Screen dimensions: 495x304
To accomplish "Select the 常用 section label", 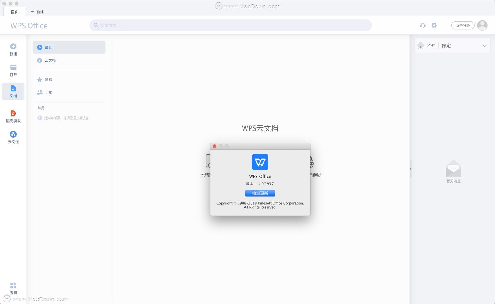I will pyautogui.click(x=41, y=108).
